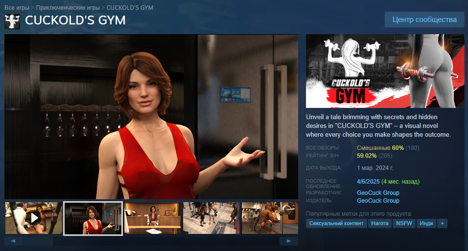
Task: Click CUCKOLD'S GYM breadcrumb link
Action: click(x=130, y=8)
